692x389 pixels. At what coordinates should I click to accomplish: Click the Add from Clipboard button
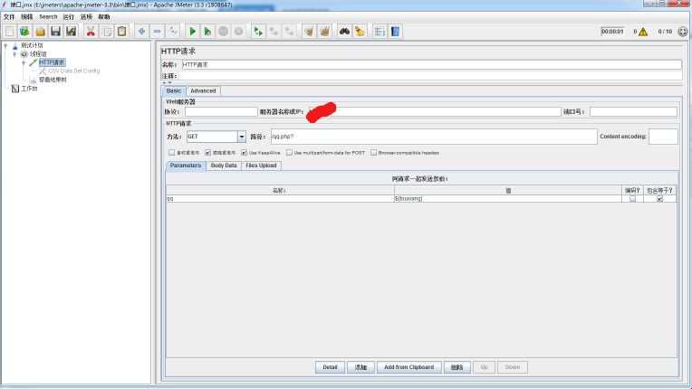pos(409,367)
